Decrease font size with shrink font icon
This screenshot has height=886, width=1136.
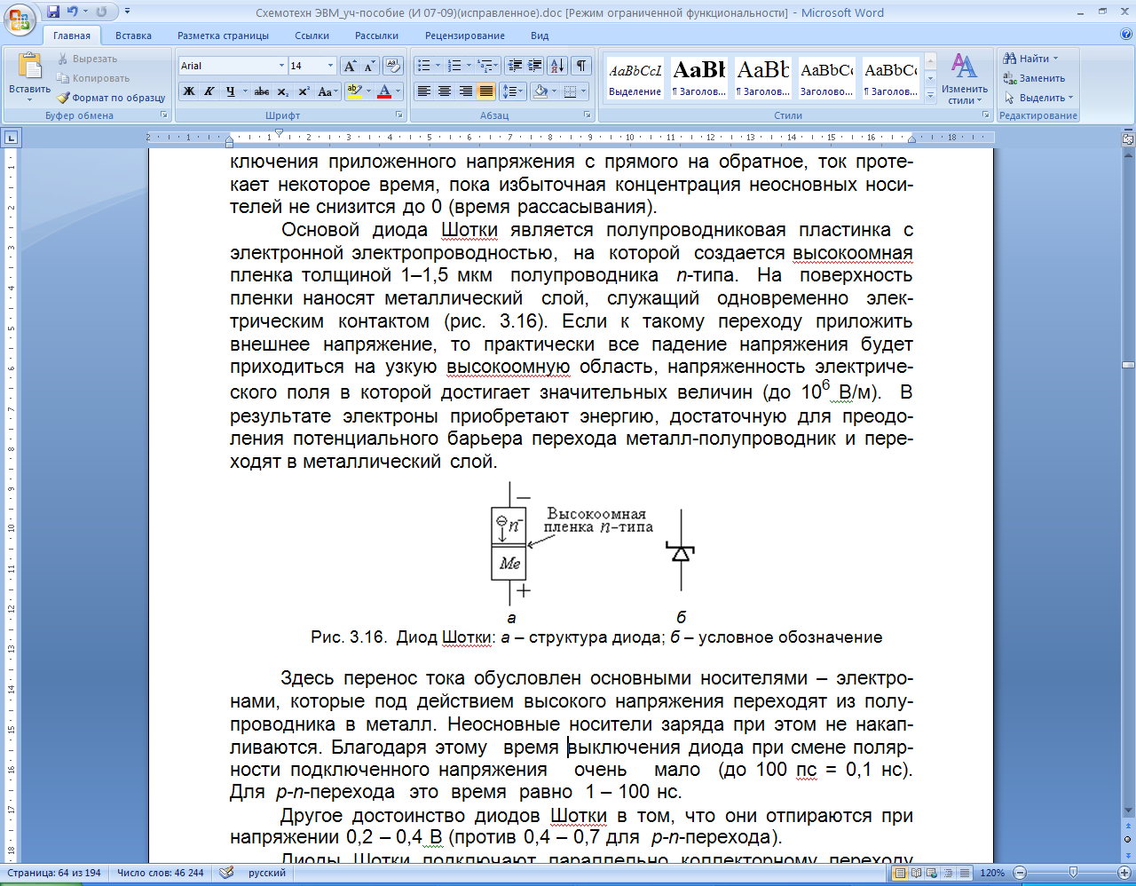point(368,66)
